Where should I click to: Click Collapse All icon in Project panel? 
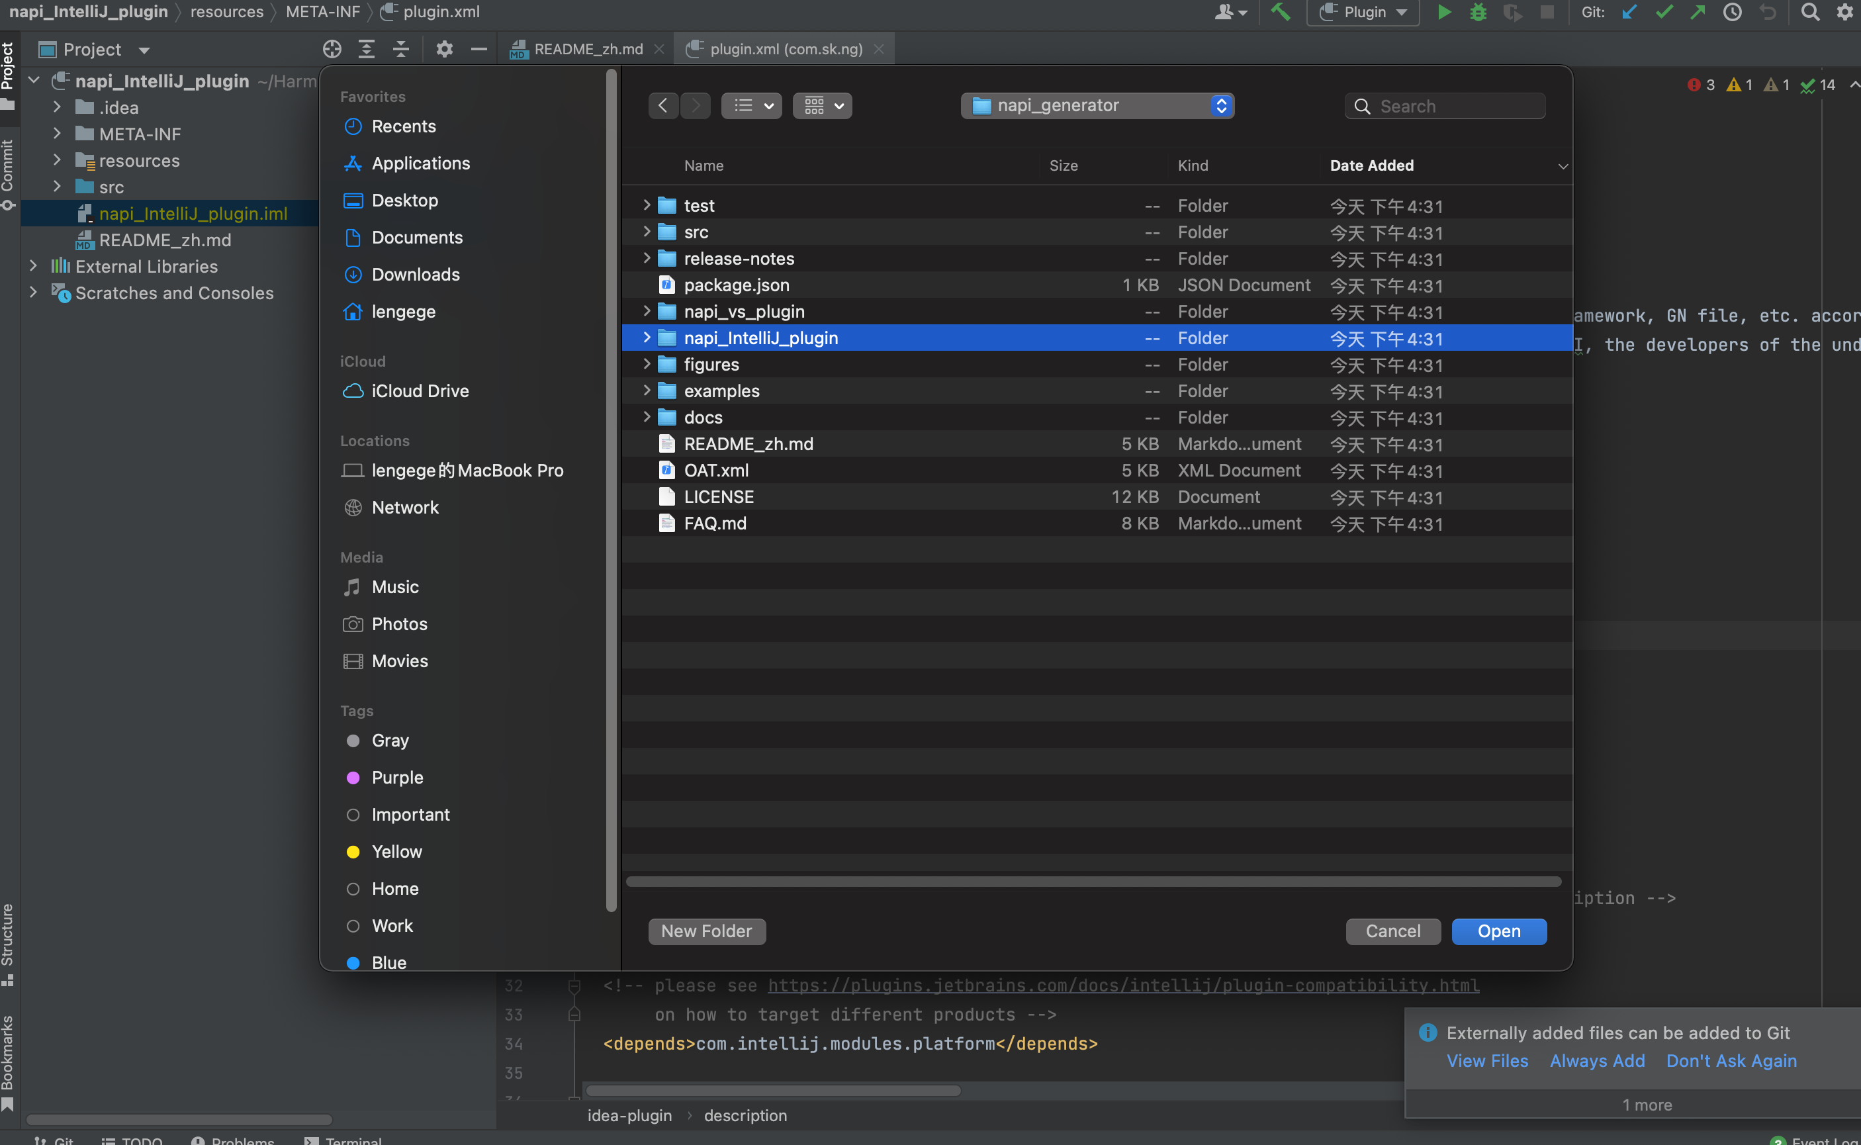[401, 49]
